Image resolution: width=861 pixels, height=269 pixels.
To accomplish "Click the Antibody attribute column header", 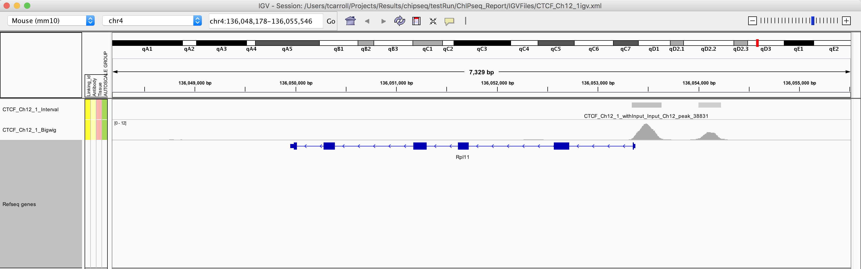I will pos(94,87).
